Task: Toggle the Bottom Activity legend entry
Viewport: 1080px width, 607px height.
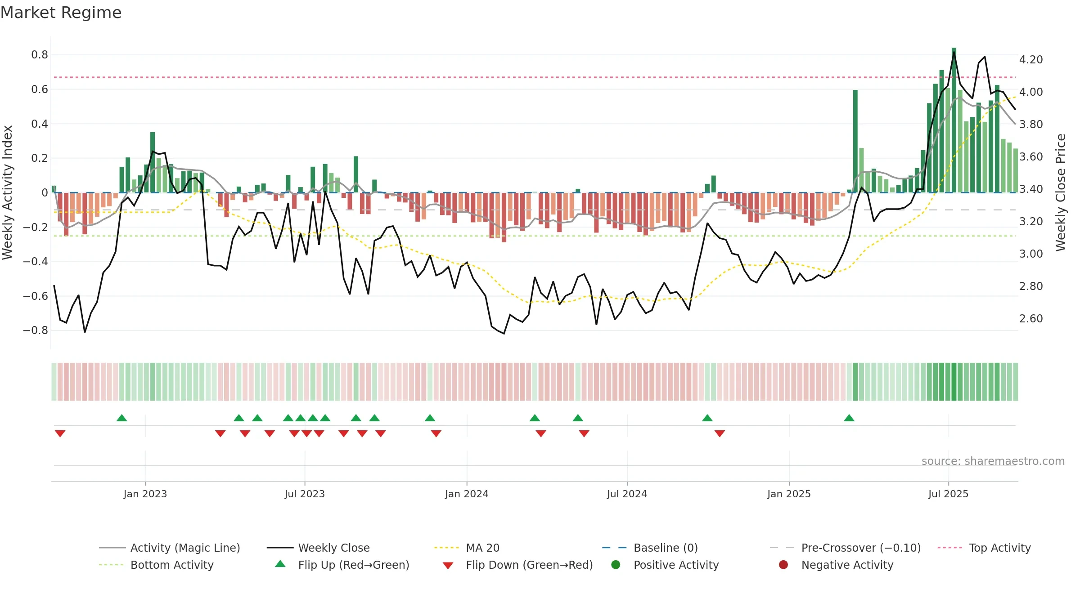Action: coord(156,565)
